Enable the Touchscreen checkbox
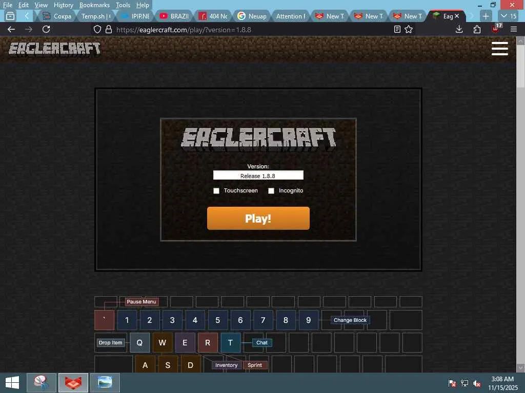Viewport: 525px width, 393px height. click(216, 191)
